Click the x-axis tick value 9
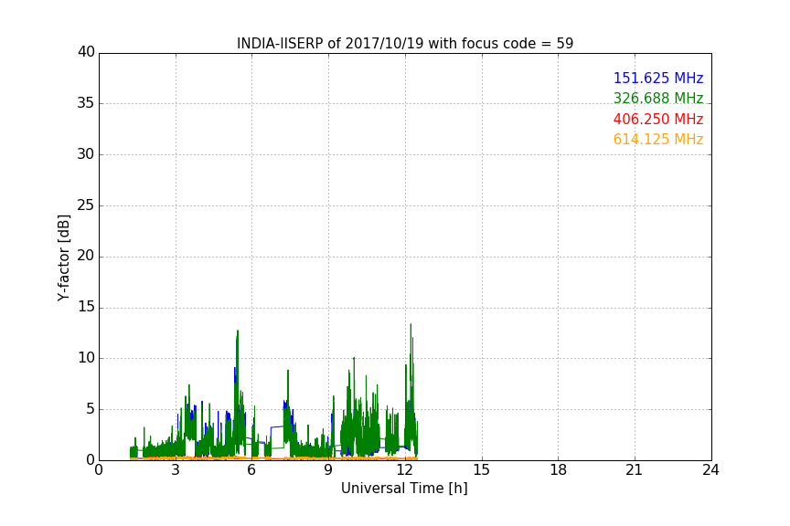 coord(328,470)
